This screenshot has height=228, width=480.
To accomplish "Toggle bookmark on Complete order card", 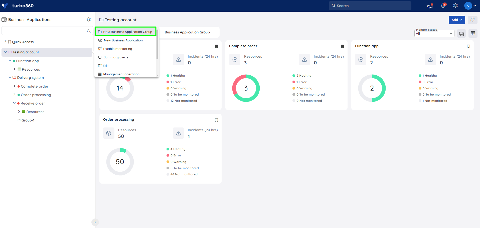I will (x=343, y=46).
